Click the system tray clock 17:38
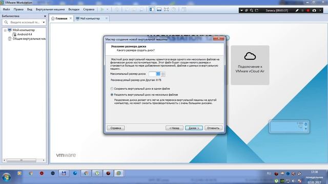The image size is (328, 184). [314, 172]
